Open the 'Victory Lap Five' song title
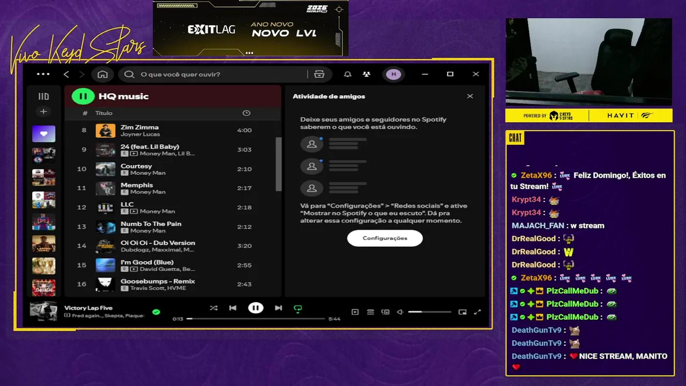686x386 pixels. pyautogui.click(x=88, y=308)
